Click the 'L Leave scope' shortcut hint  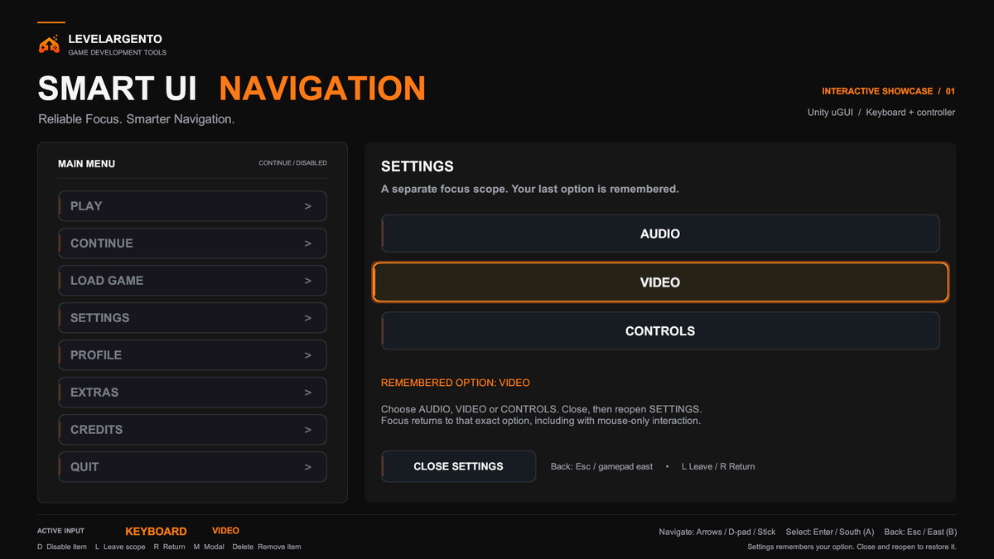tap(120, 547)
